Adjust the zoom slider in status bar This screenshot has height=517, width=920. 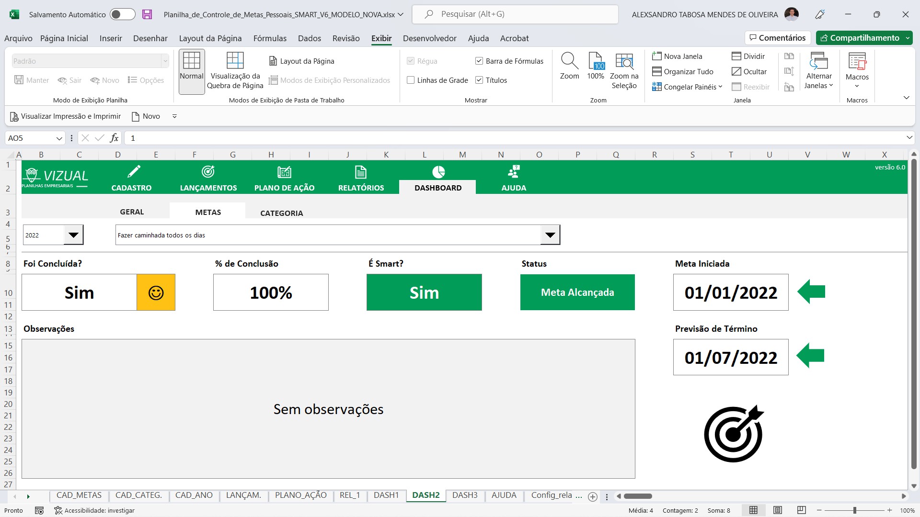[854, 510]
